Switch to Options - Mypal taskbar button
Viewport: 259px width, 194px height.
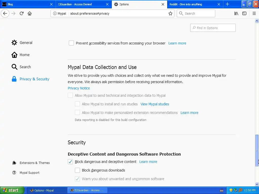pos(47,190)
